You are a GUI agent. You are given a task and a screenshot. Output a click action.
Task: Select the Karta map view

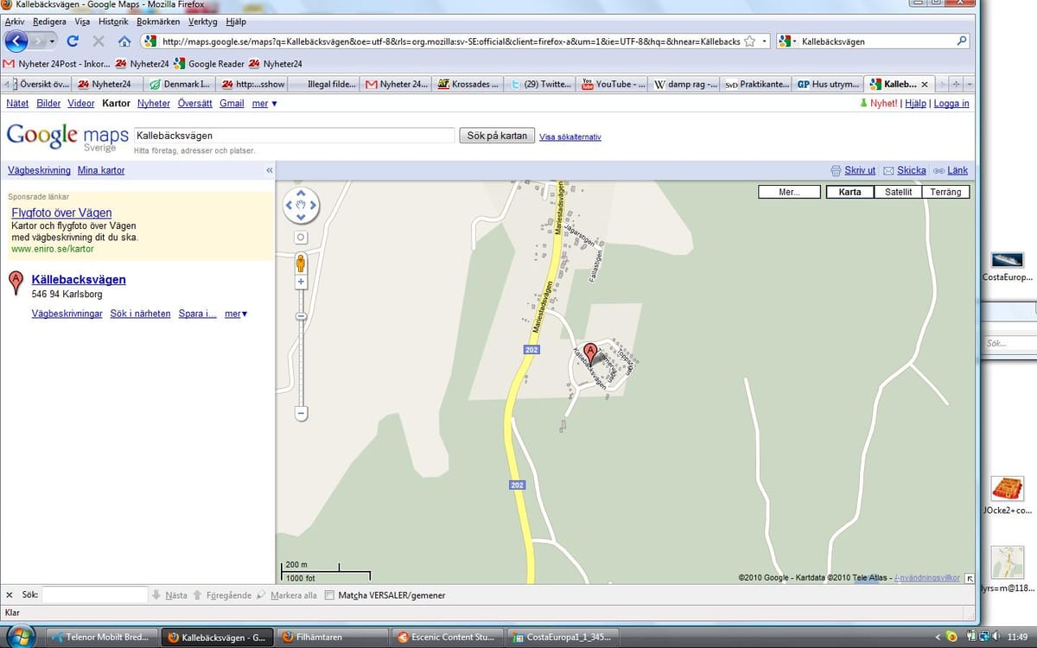point(849,192)
